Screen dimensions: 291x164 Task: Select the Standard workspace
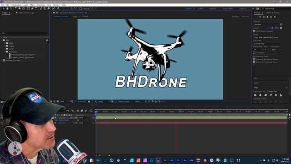tap(212, 9)
